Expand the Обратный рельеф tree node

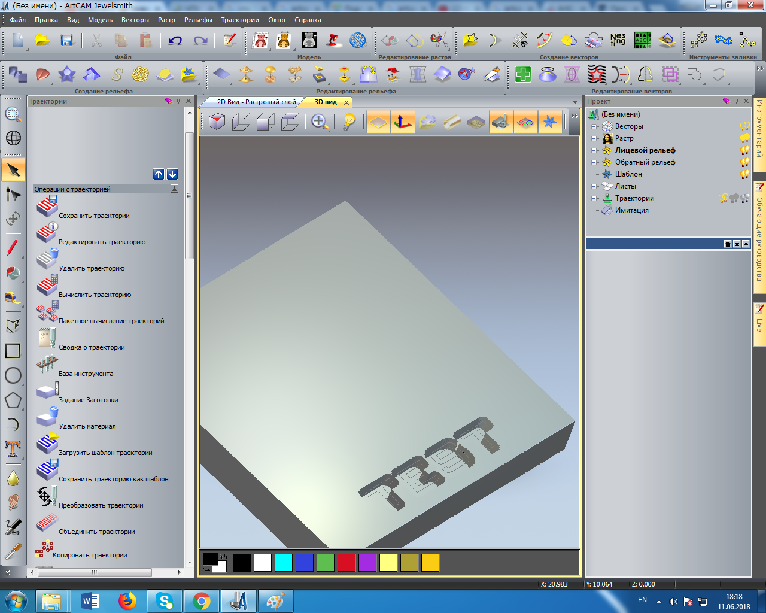594,162
